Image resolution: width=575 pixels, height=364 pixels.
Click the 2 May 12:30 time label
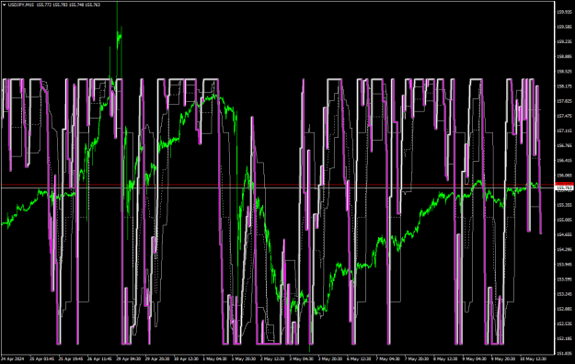click(x=272, y=358)
